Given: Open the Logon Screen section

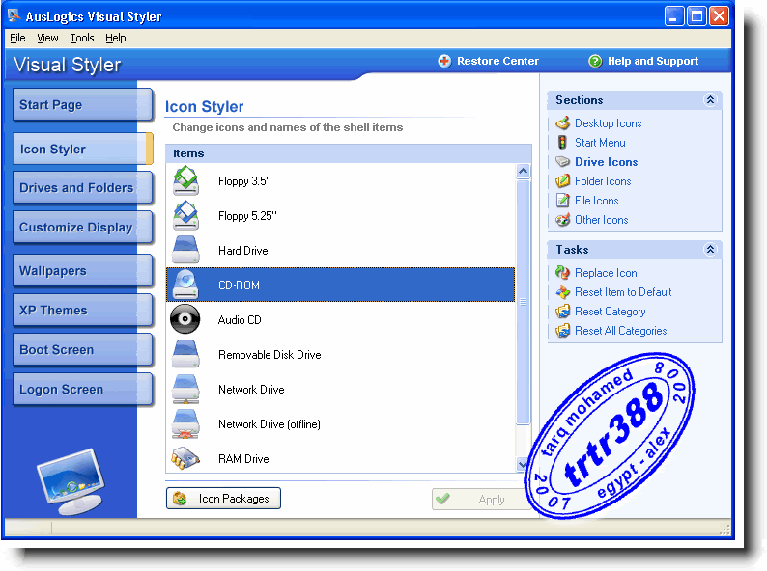Looking at the screenshot, I should tap(82, 390).
